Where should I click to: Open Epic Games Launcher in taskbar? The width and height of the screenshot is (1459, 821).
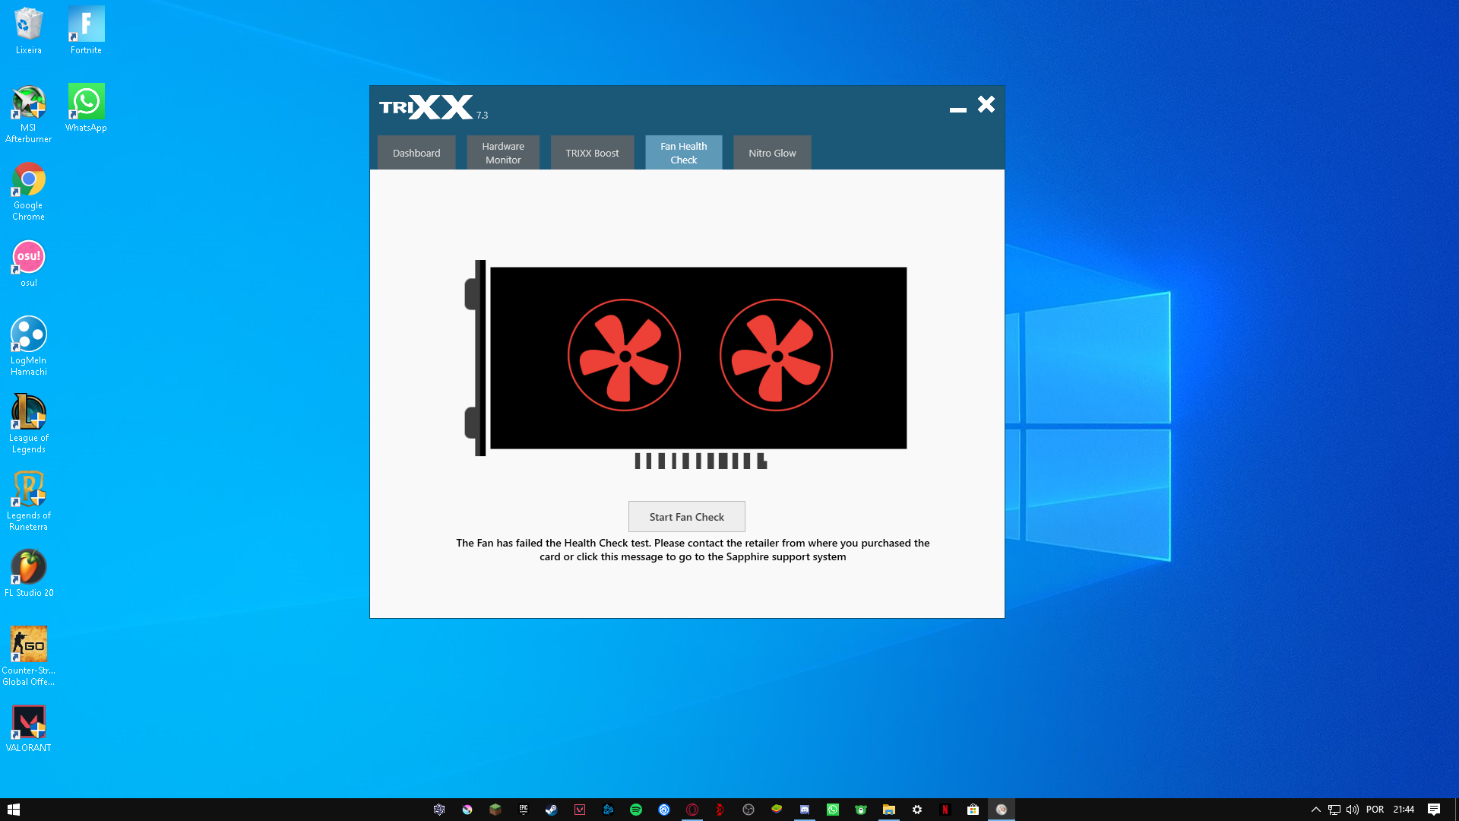[524, 810]
